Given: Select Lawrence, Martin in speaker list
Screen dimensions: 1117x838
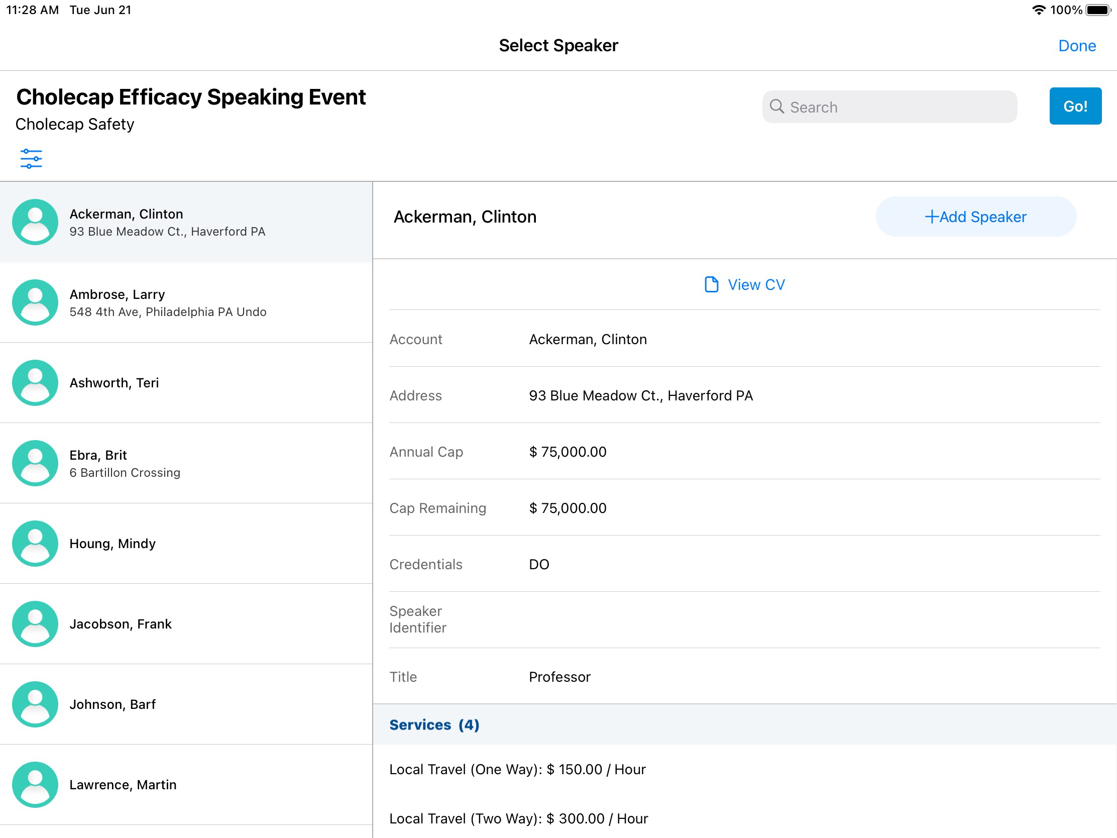Looking at the screenshot, I should (123, 784).
